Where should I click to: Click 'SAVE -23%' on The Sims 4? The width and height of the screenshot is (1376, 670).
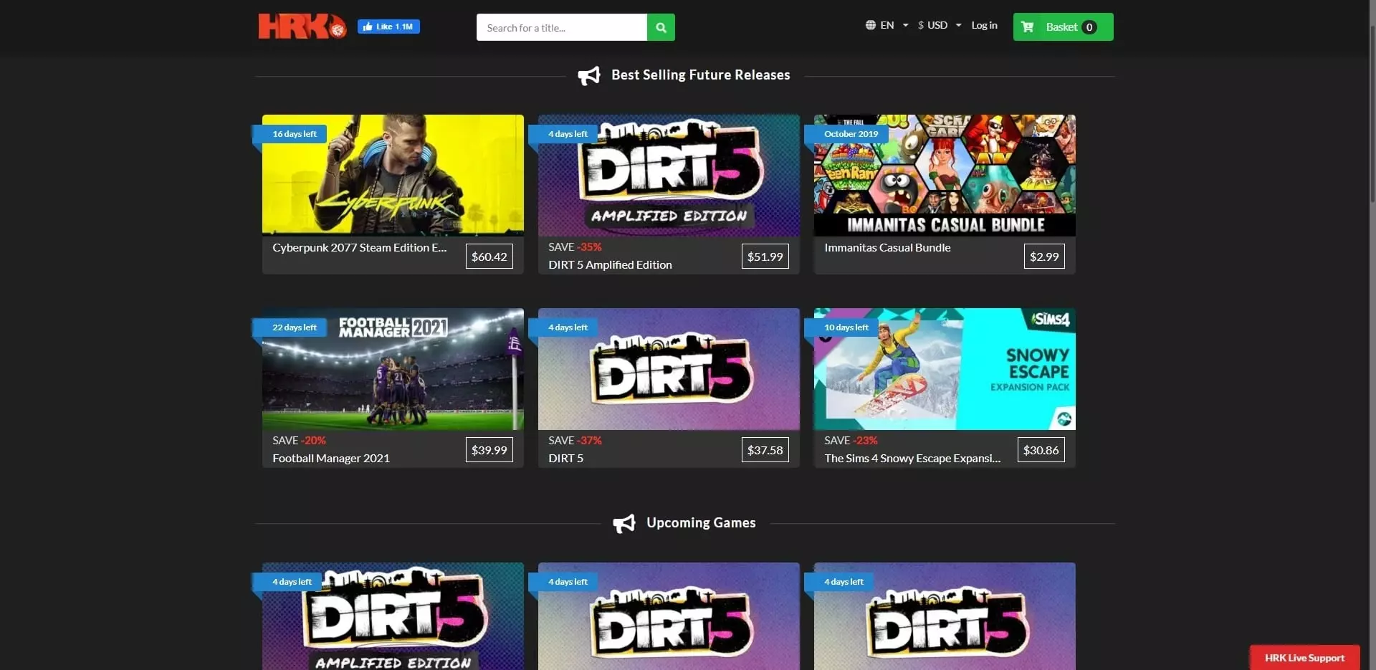[x=851, y=440]
